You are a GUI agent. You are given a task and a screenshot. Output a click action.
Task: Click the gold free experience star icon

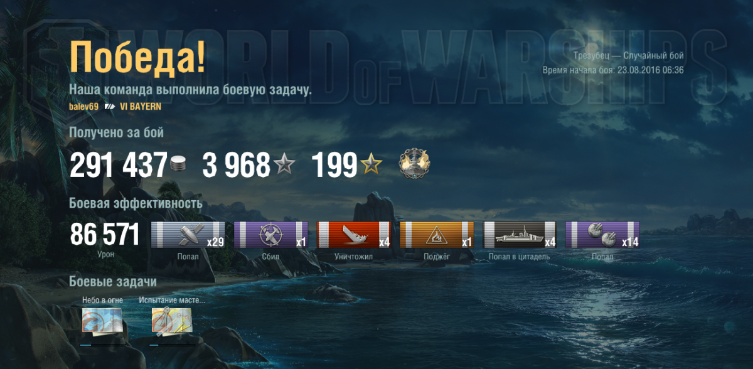pos(371,166)
